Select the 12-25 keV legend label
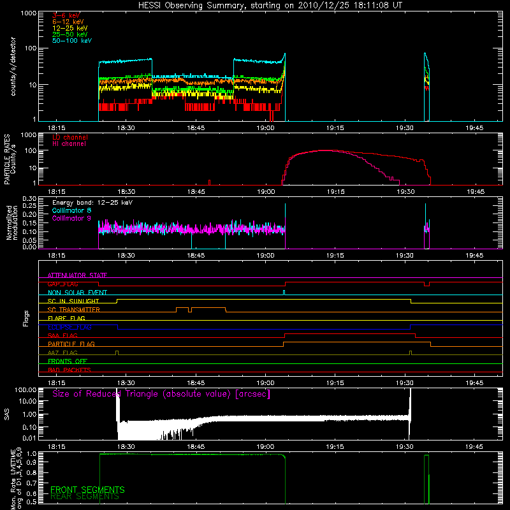This screenshot has width=510, height=510. [x=70, y=28]
